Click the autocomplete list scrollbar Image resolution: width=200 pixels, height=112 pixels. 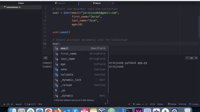point(108,69)
